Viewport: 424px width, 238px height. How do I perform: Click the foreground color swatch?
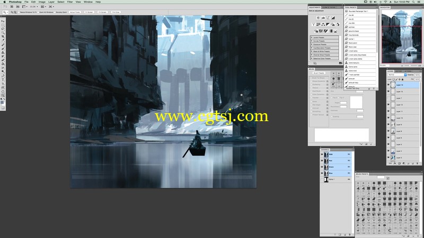[x=2, y=102]
